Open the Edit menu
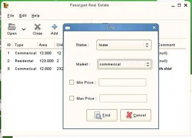Viewport: 192px width, 138px height. [x=23, y=16]
